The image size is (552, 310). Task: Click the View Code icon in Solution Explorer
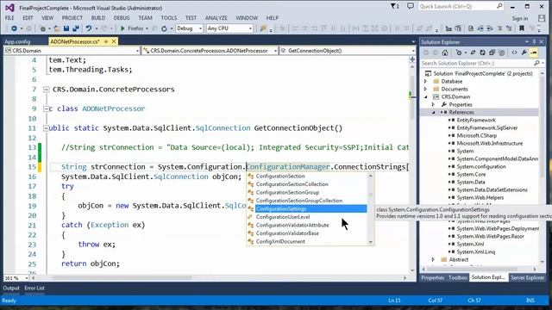tap(514, 53)
